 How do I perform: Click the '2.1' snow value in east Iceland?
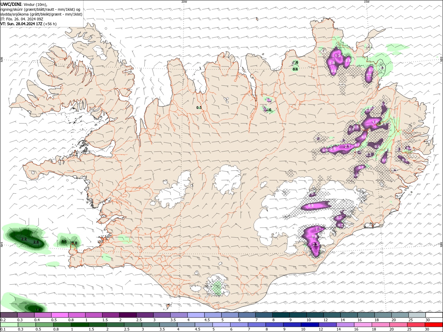pyautogui.click(x=348, y=146)
